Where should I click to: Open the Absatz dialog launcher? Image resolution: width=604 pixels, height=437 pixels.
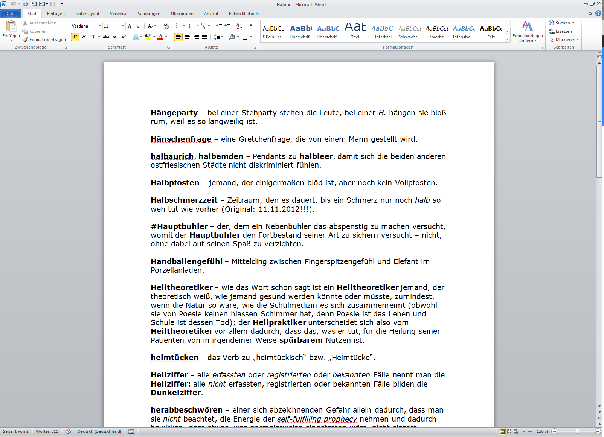[254, 47]
